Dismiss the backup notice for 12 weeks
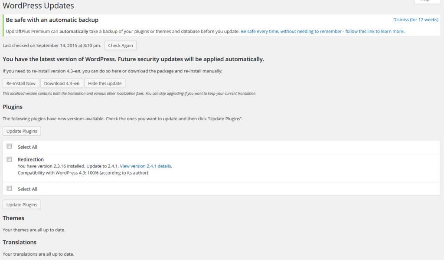444x260 pixels. [416, 20]
